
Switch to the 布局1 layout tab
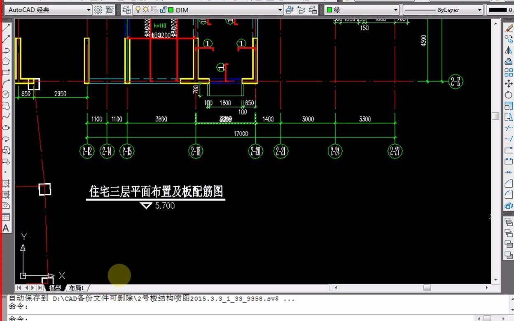(x=77, y=288)
